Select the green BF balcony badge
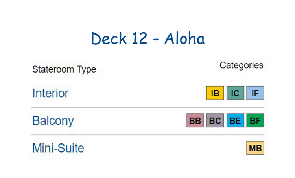This screenshot has width=295, height=178. click(x=255, y=120)
